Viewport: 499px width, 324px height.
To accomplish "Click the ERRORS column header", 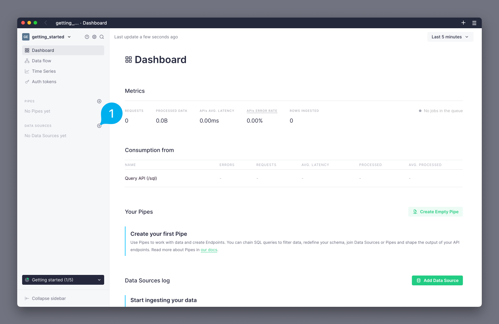I will (x=227, y=165).
